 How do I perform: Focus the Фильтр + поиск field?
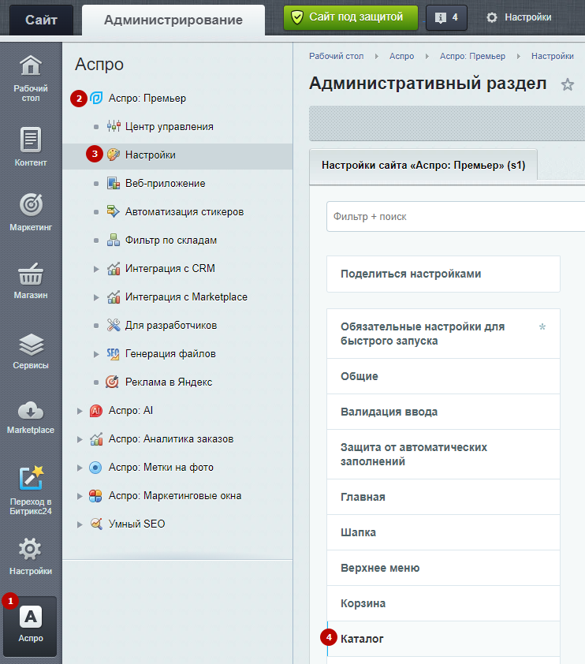pos(456,216)
